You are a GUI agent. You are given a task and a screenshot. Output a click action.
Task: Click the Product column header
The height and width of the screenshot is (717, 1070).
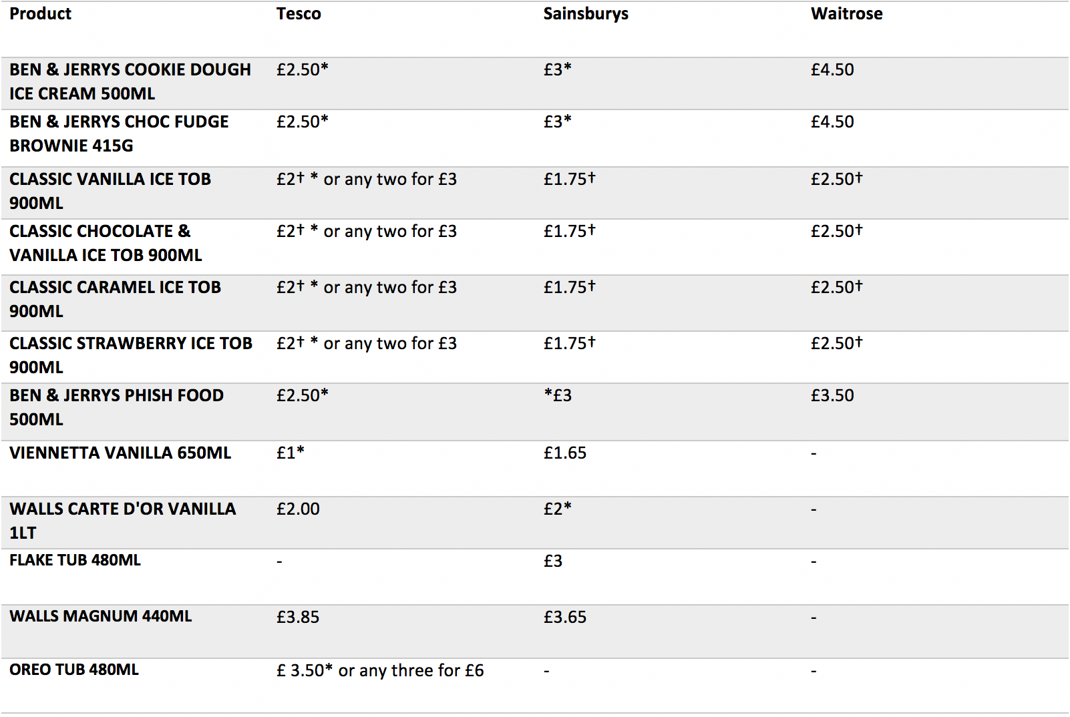coord(40,13)
